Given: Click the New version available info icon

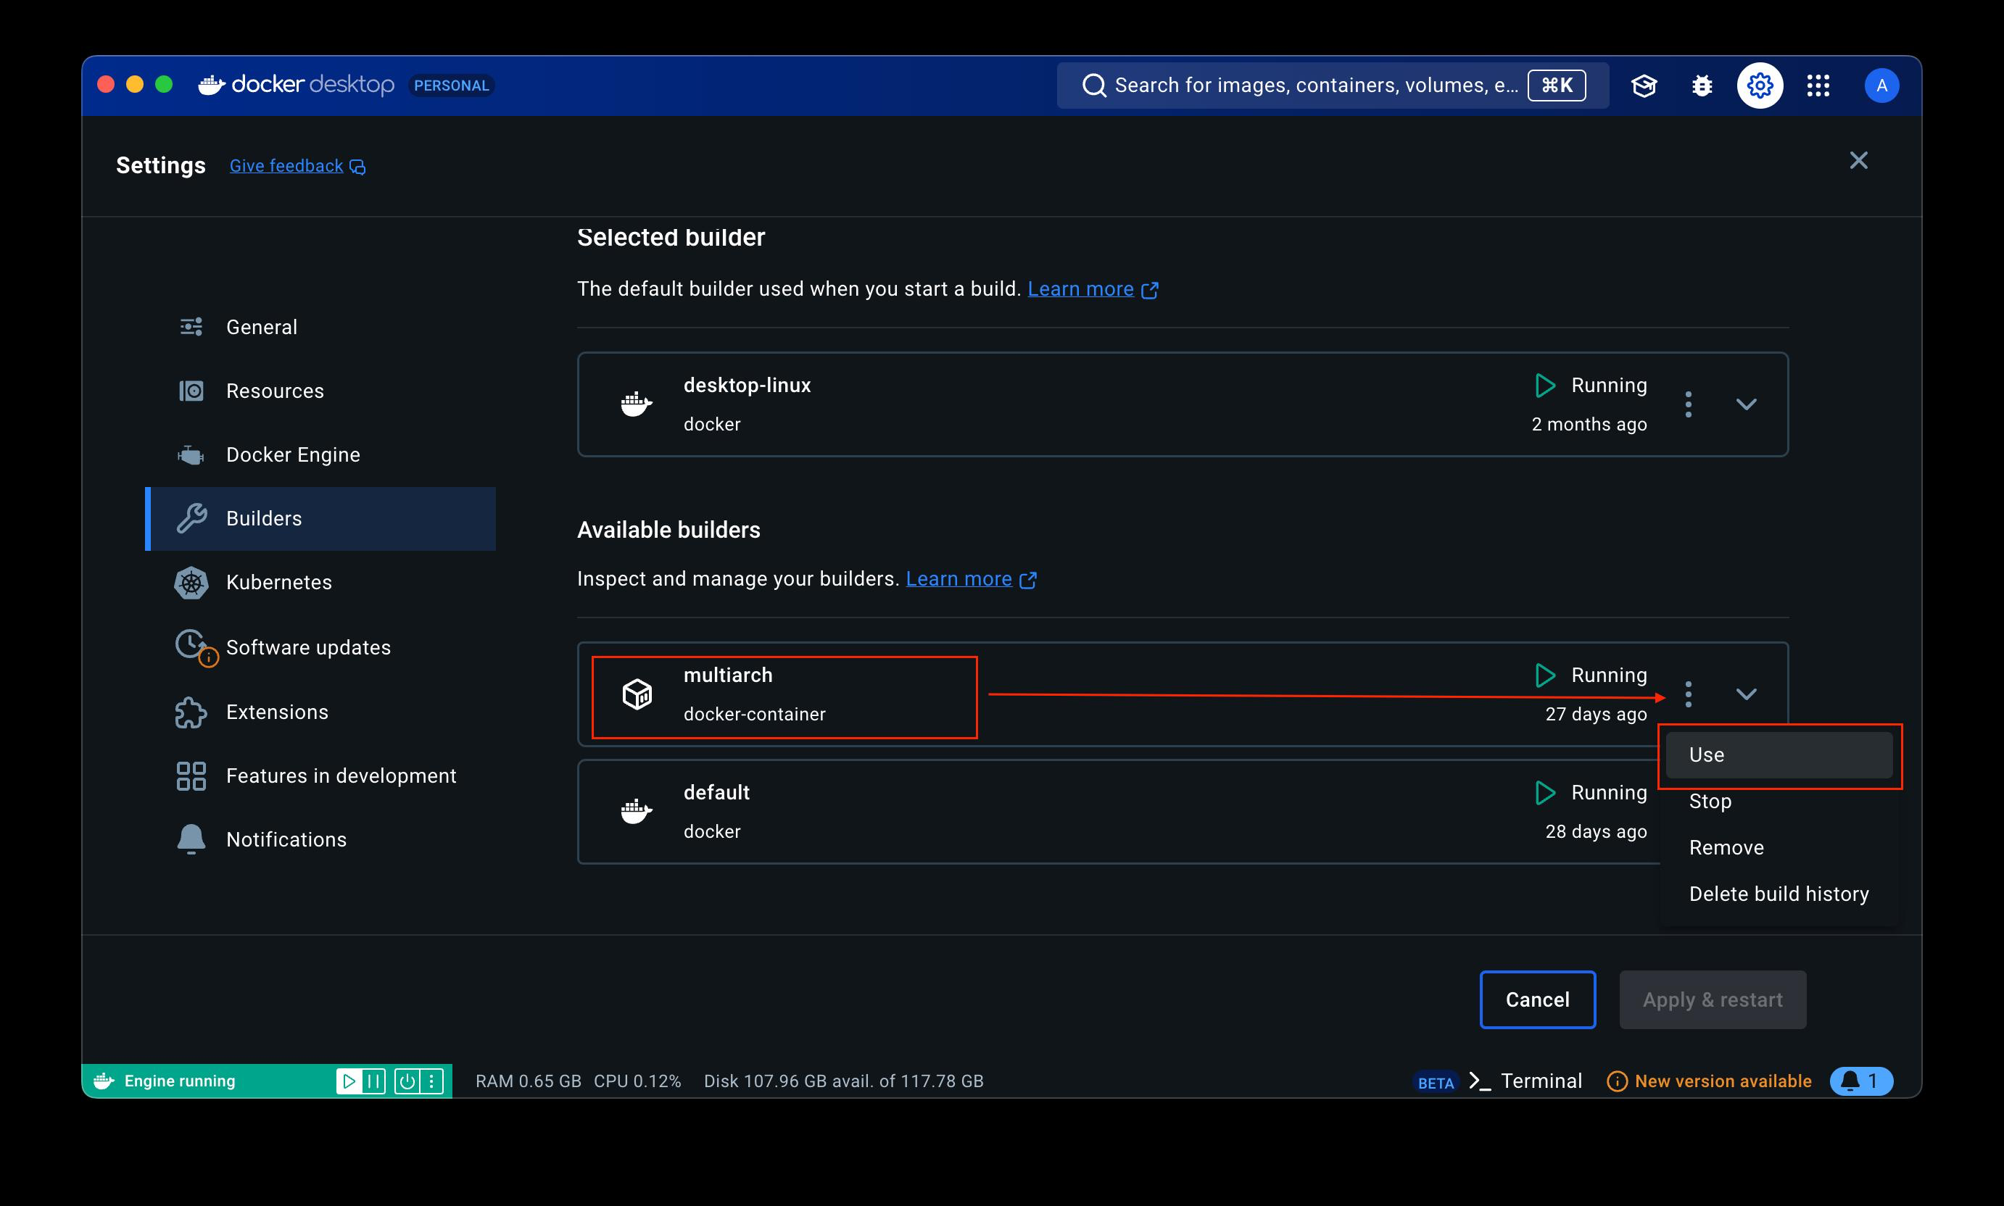Looking at the screenshot, I should [1617, 1081].
